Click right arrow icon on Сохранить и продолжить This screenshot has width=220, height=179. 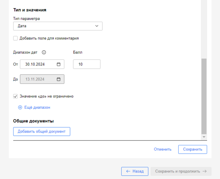click(205, 171)
